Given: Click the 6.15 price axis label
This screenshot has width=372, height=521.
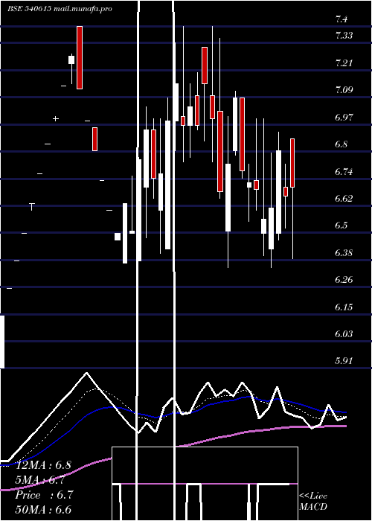Looking at the screenshot, I should pyautogui.click(x=344, y=307).
